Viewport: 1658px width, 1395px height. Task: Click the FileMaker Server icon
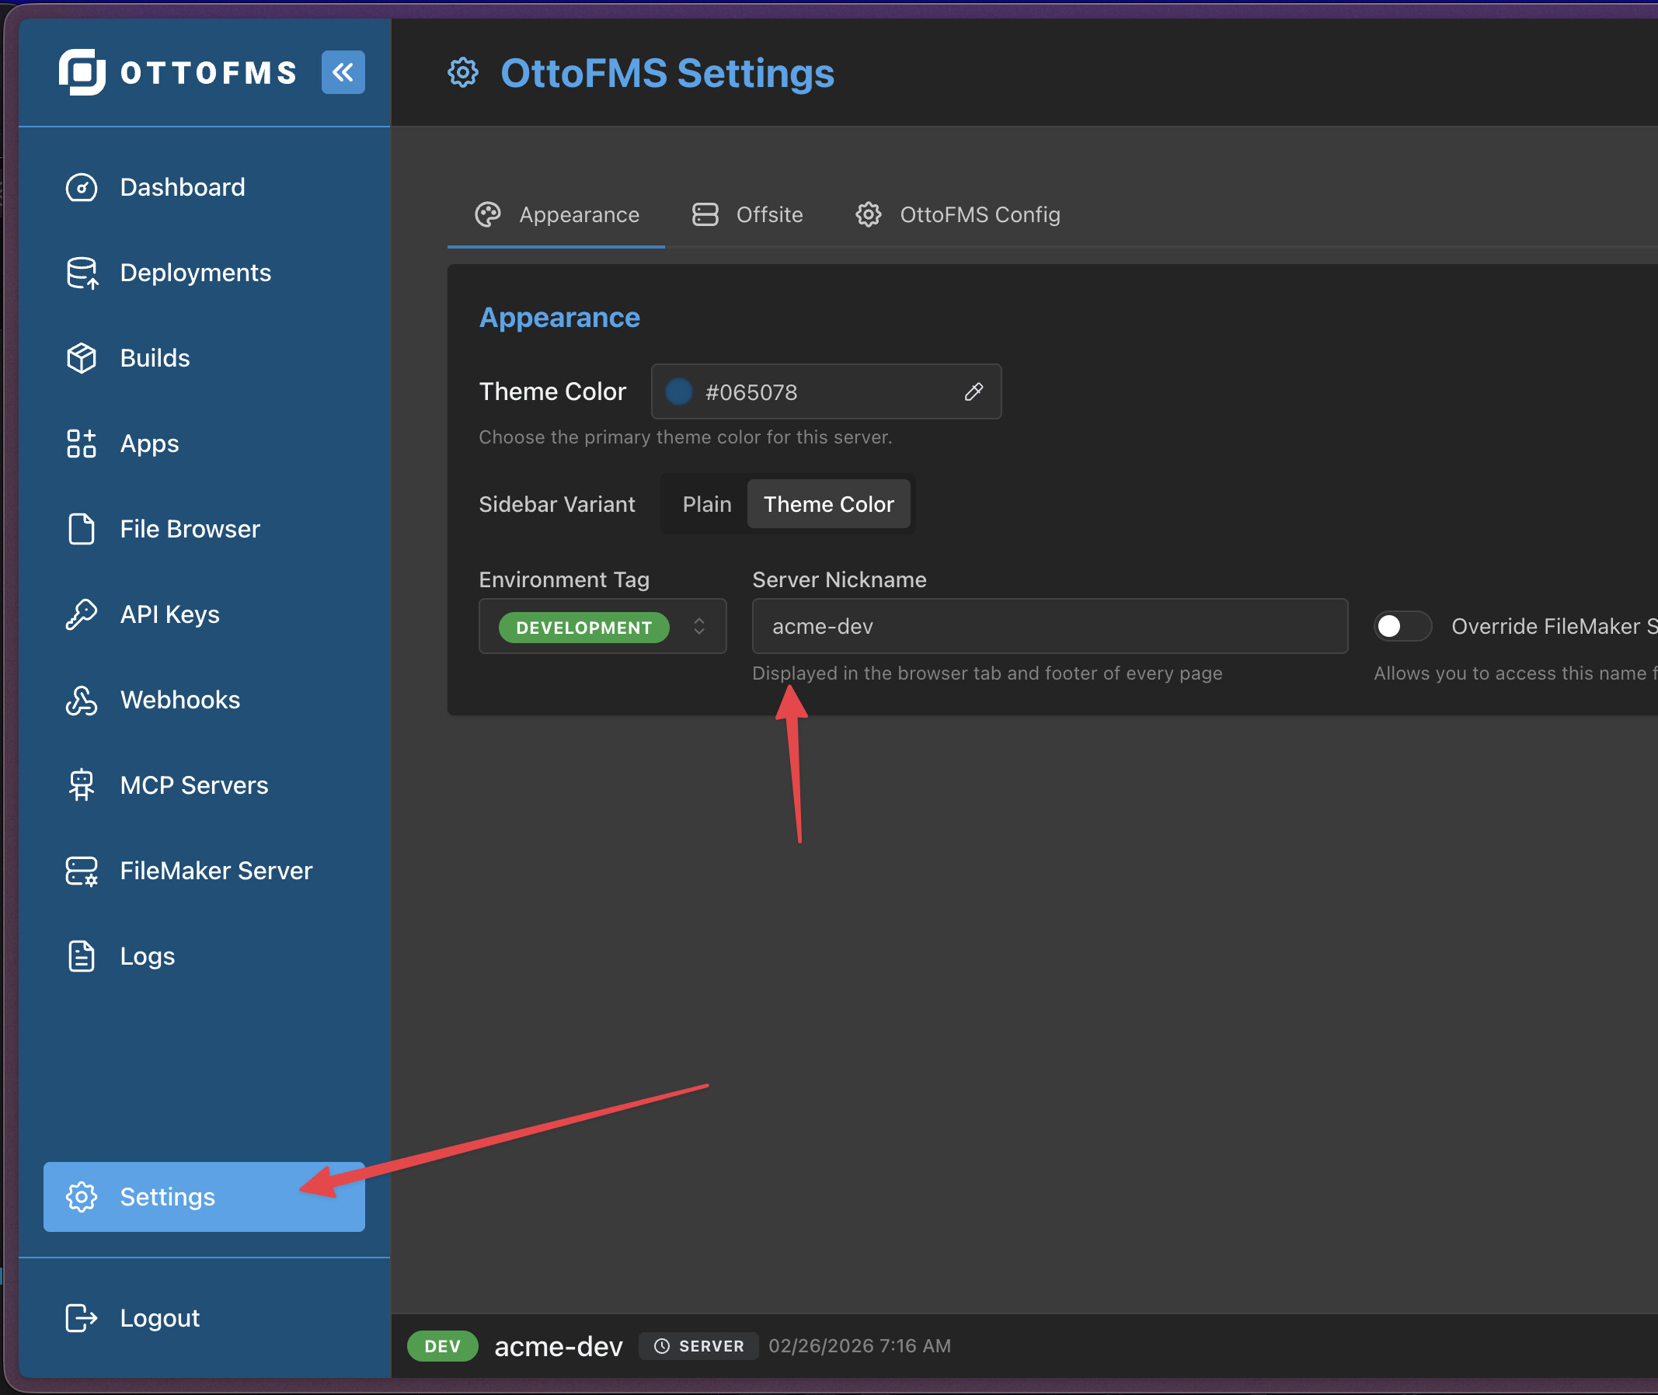point(82,871)
